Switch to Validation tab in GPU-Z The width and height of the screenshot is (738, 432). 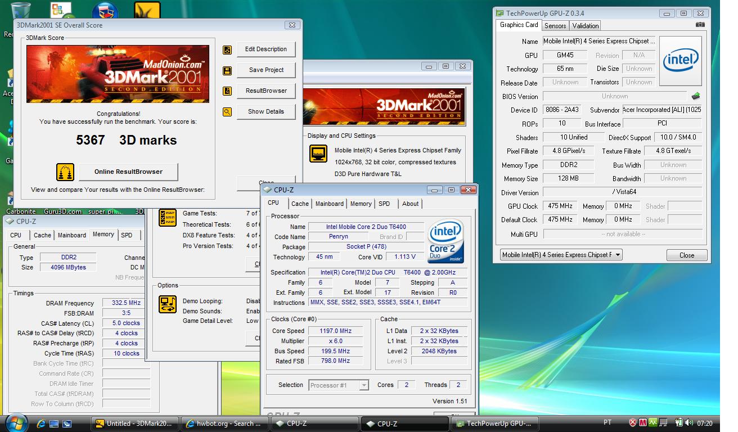[586, 25]
